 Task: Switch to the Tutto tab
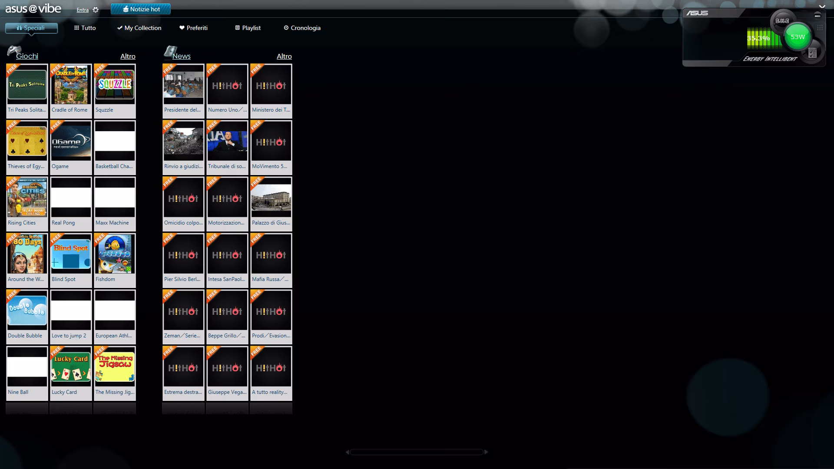pos(85,28)
